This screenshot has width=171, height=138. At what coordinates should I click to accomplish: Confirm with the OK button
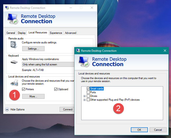(x=139, y=130)
